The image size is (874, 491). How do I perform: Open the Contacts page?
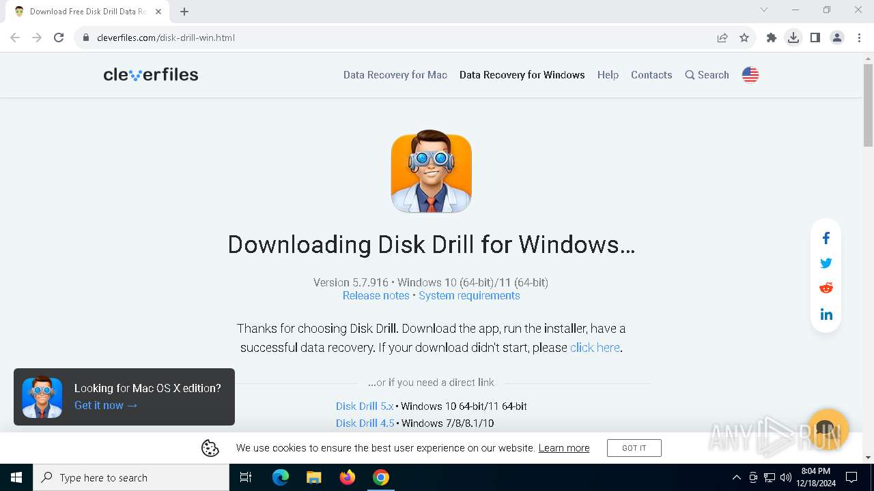[651, 75]
